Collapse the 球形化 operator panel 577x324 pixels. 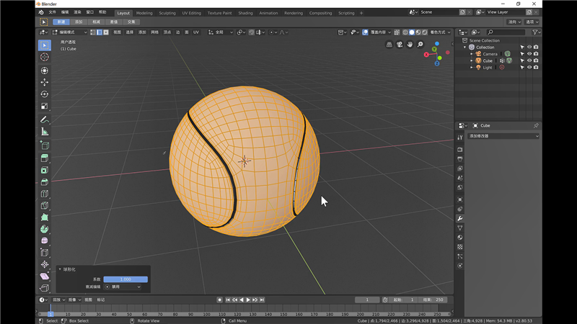(x=60, y=269)
